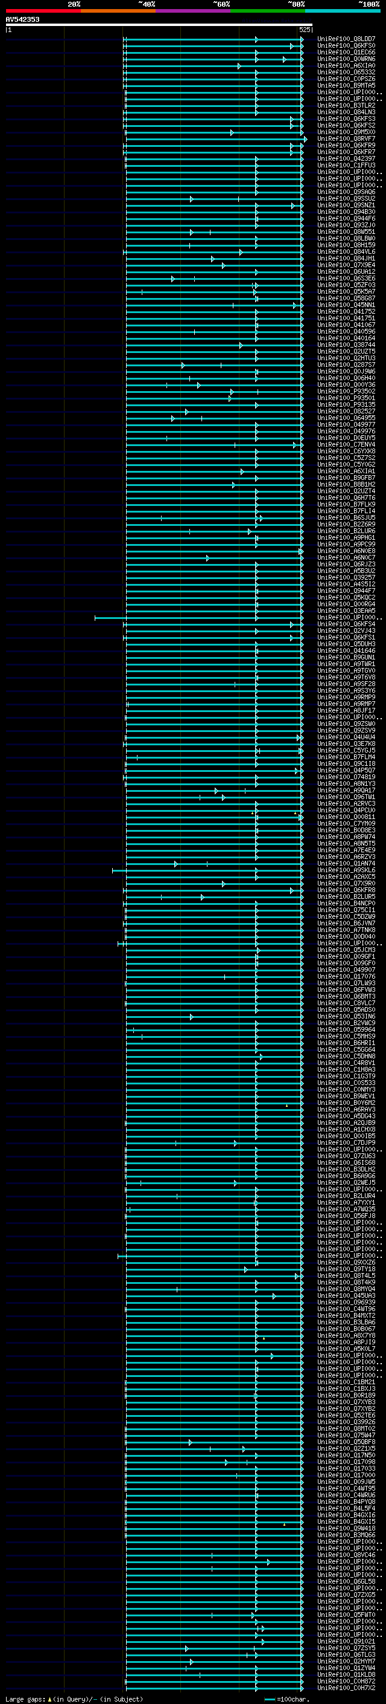Select hit name UniRef100_O74819

346,777
